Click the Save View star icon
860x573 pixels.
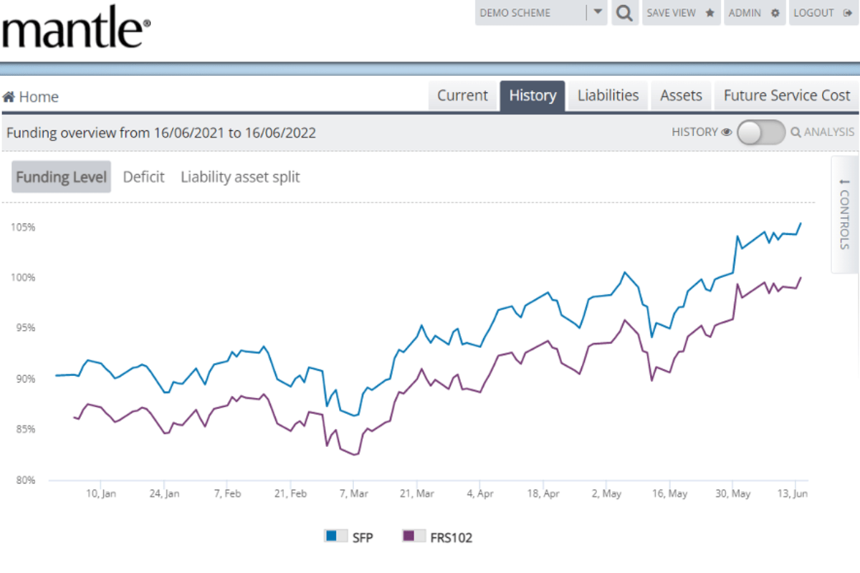[x=710, y=13]
